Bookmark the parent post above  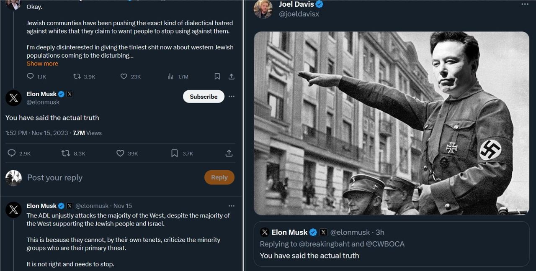coord(217,77)
